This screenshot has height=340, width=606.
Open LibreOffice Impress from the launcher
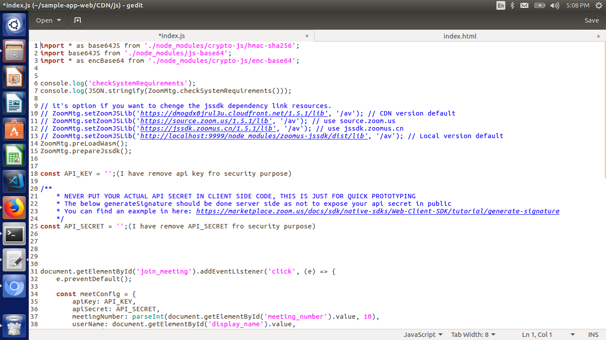[14, 77]
